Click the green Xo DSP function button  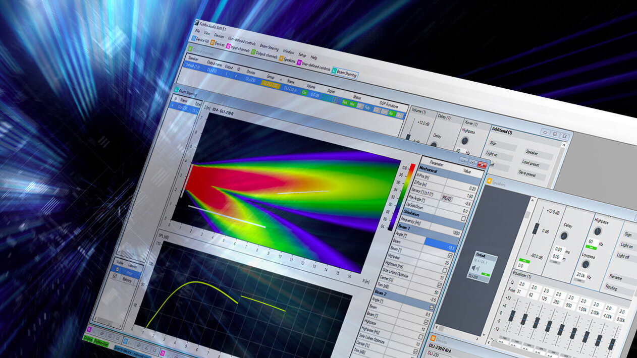click(392, 112)
